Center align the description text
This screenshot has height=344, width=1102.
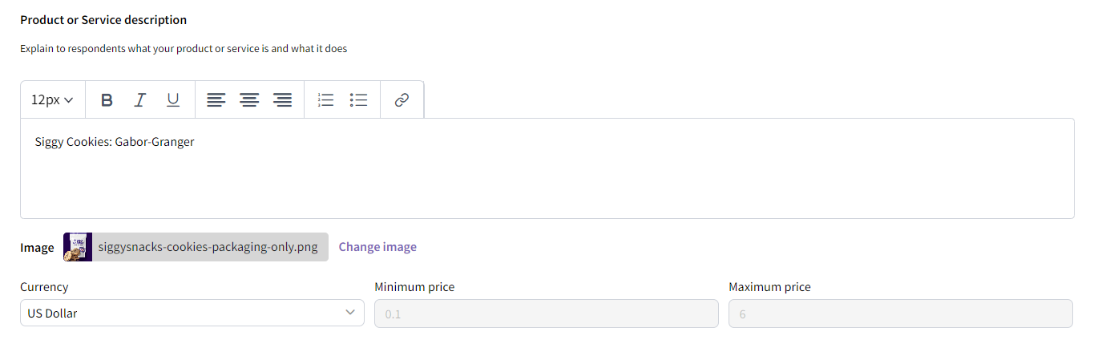click(x=250, y=100)
